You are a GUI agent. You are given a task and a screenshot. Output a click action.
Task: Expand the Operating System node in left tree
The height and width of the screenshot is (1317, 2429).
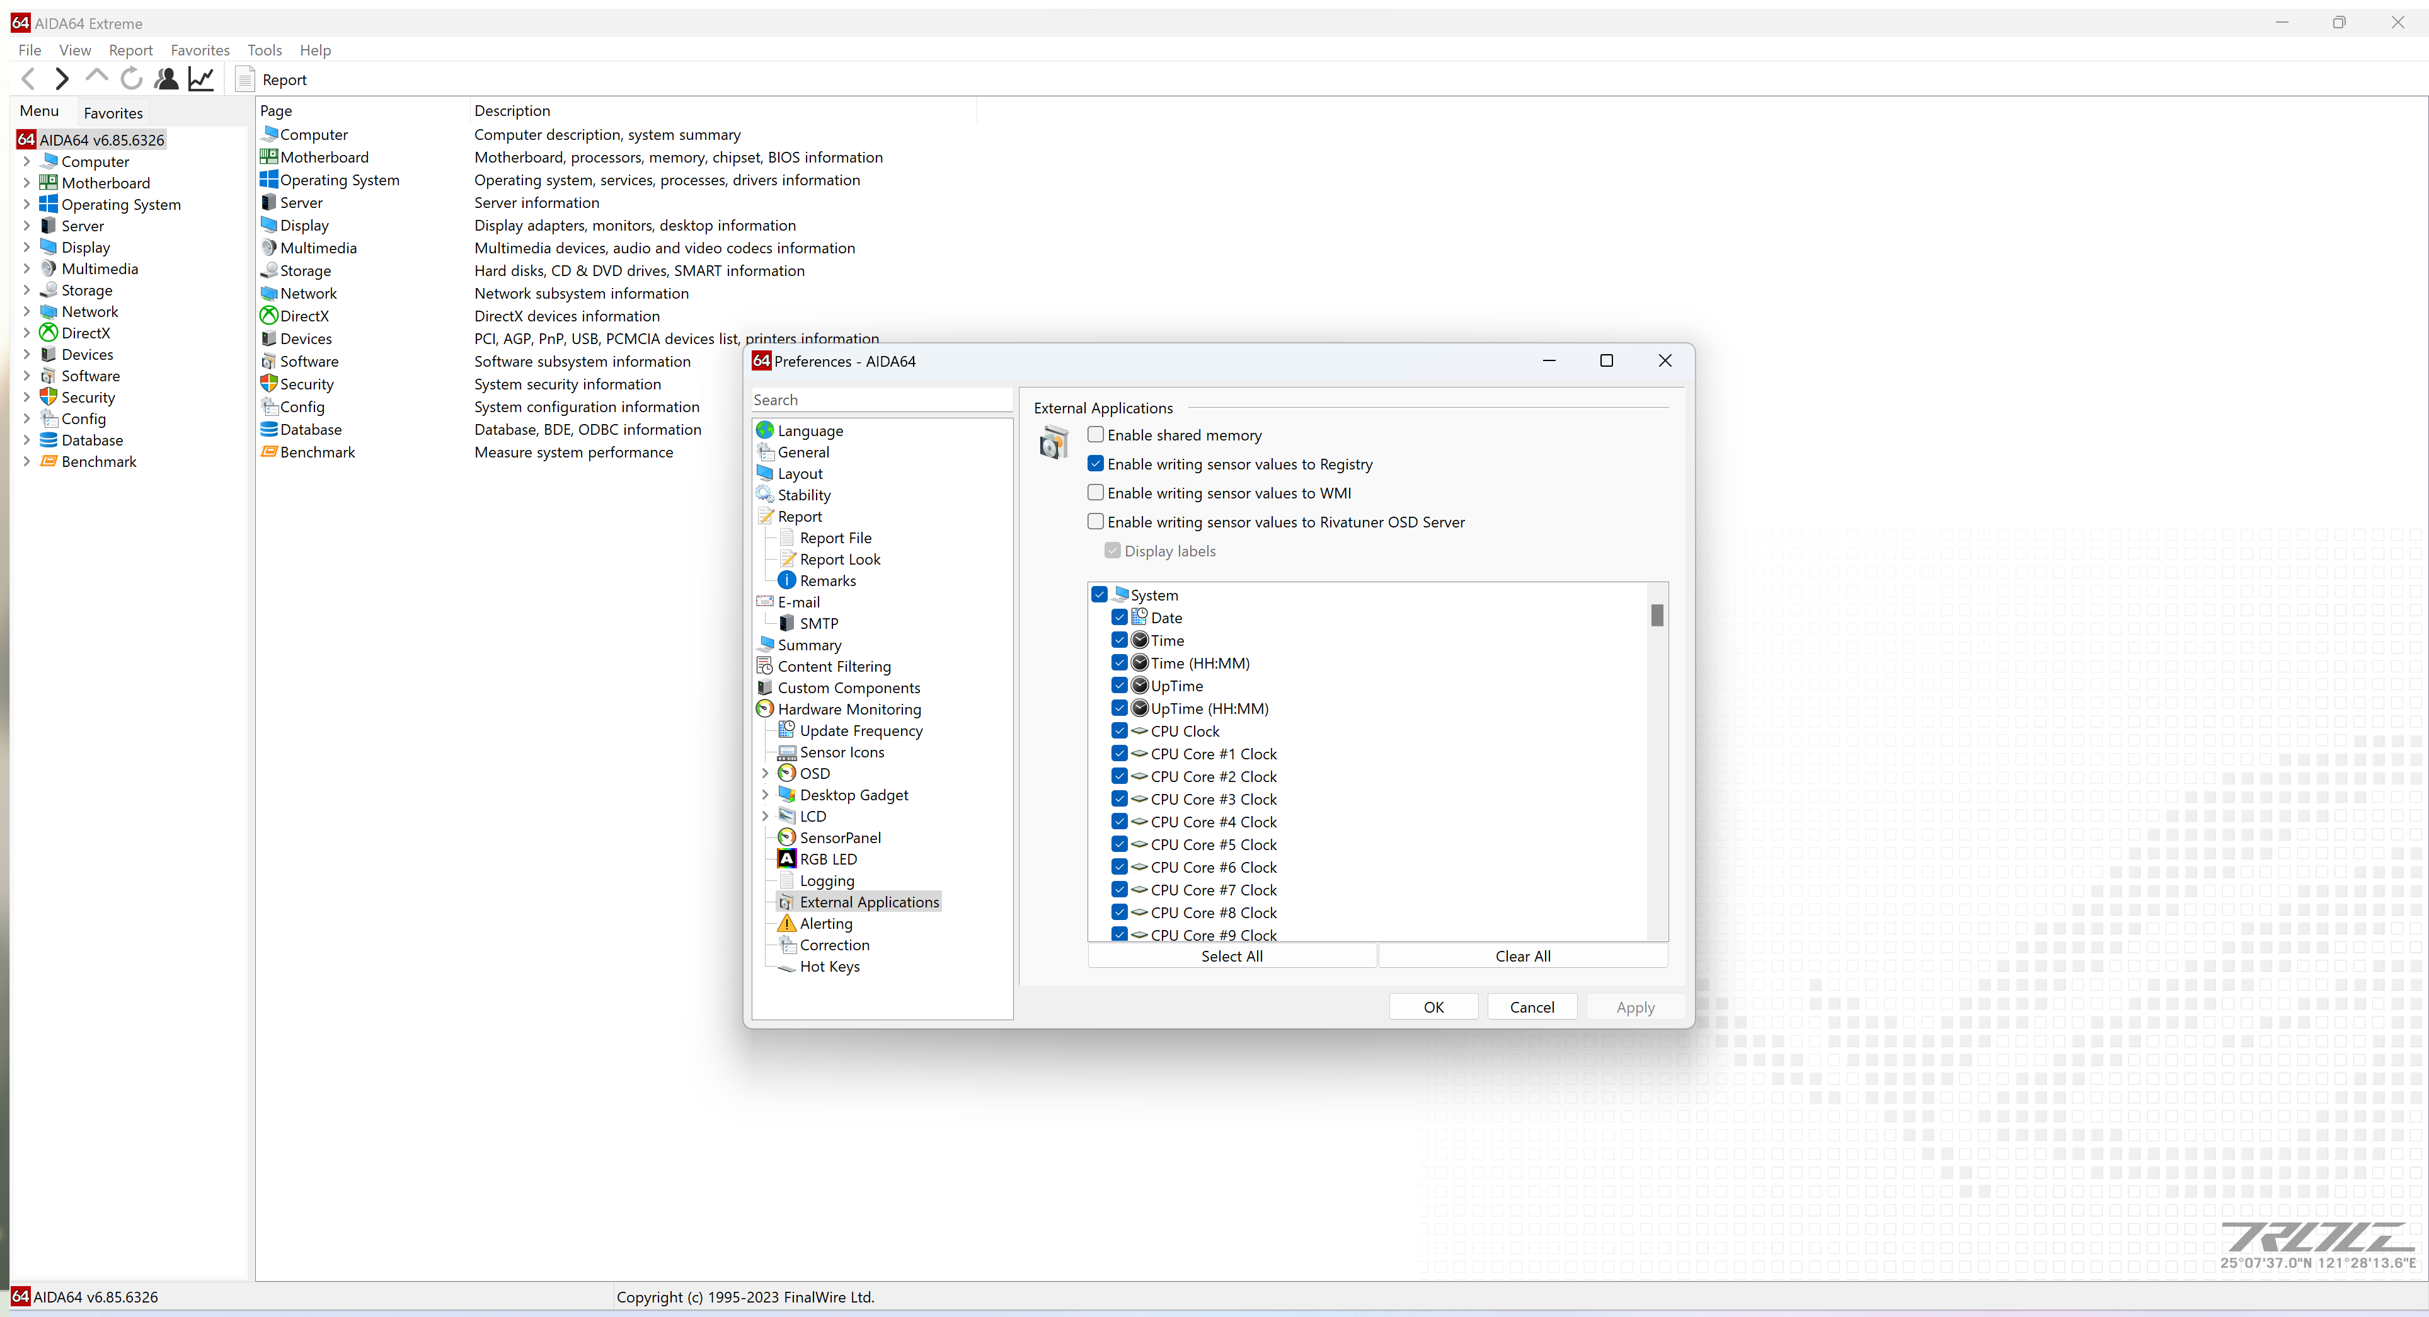[x=26, y=205]
